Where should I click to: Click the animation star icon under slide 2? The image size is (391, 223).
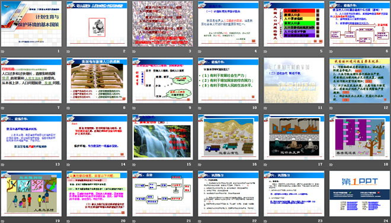tap(68, 51)
